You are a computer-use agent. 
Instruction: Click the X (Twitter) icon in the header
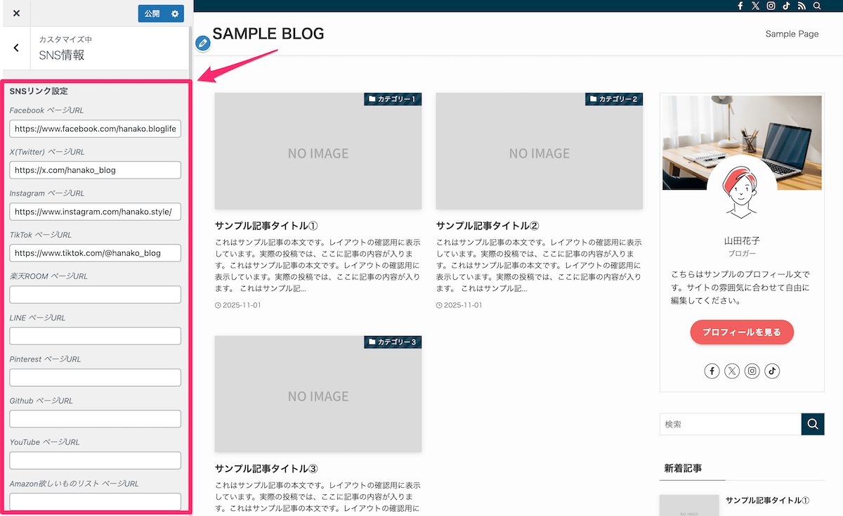[x=755, y=6]
